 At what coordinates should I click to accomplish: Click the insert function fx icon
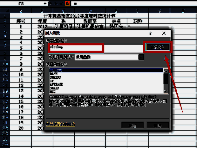tap(67, 3)
